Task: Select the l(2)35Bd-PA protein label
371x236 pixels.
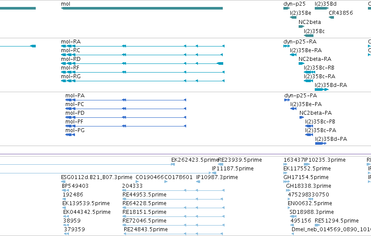Action: tap(331, 139)
